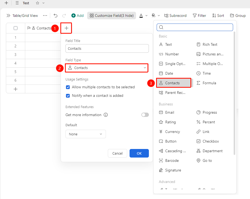The image size is (250, 199).
Task: Choose the Formula field type
Action: (x=206, y=83)
